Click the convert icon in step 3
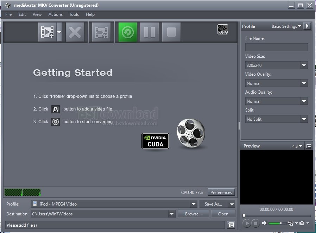The width and height of the screenshot is (316, 233). pyautogui.click(x=55, y=122)
